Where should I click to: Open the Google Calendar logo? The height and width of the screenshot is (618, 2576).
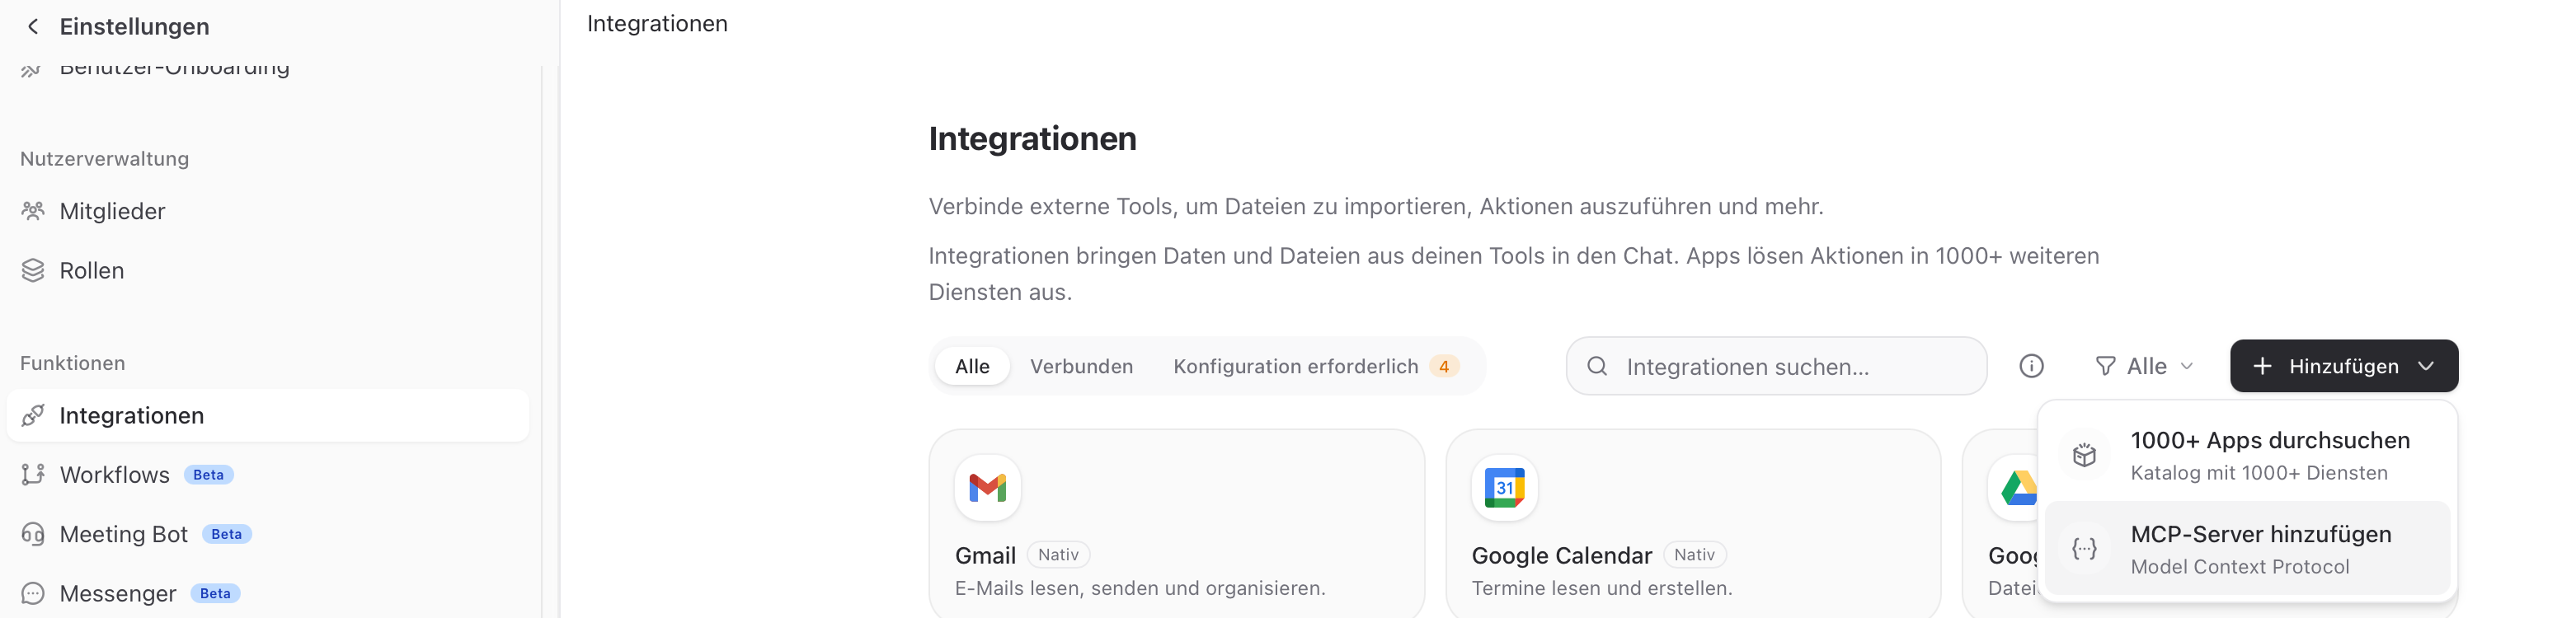tap(1504, 488)
